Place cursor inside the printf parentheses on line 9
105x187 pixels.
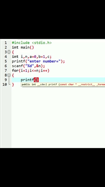click(x=36, y=80)
